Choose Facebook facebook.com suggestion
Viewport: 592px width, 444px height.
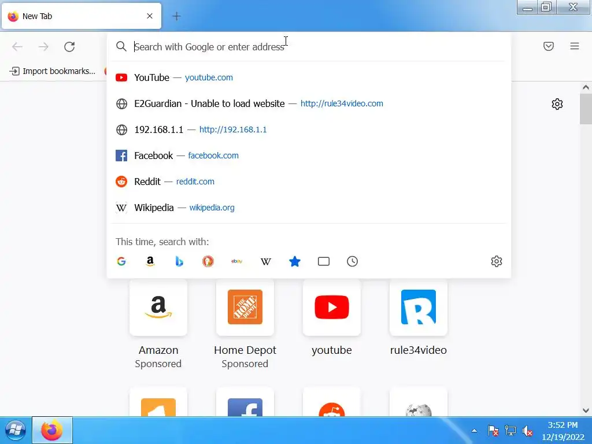point(310,156)
